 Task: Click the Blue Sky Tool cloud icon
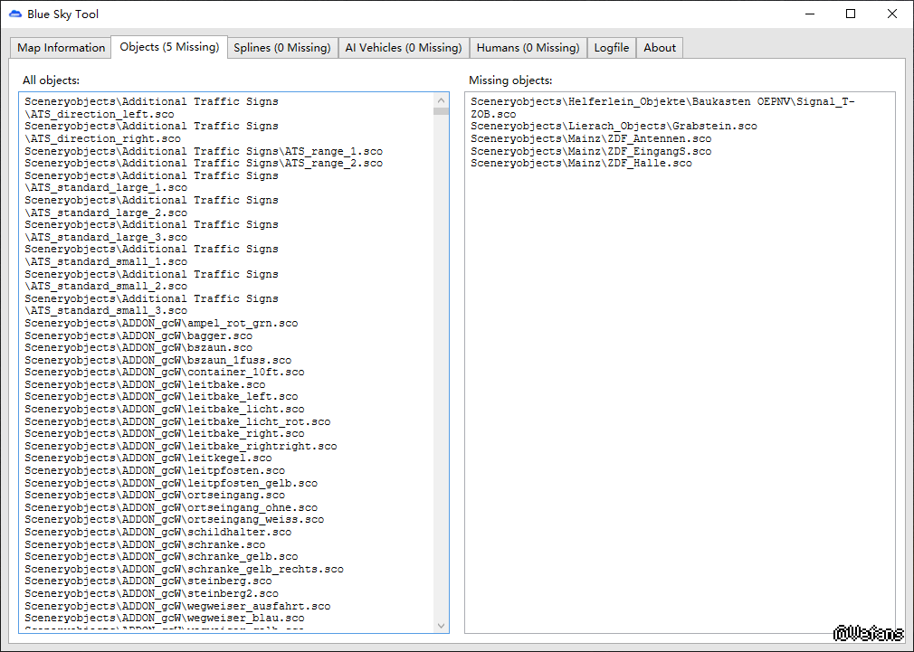pos(14,14)
